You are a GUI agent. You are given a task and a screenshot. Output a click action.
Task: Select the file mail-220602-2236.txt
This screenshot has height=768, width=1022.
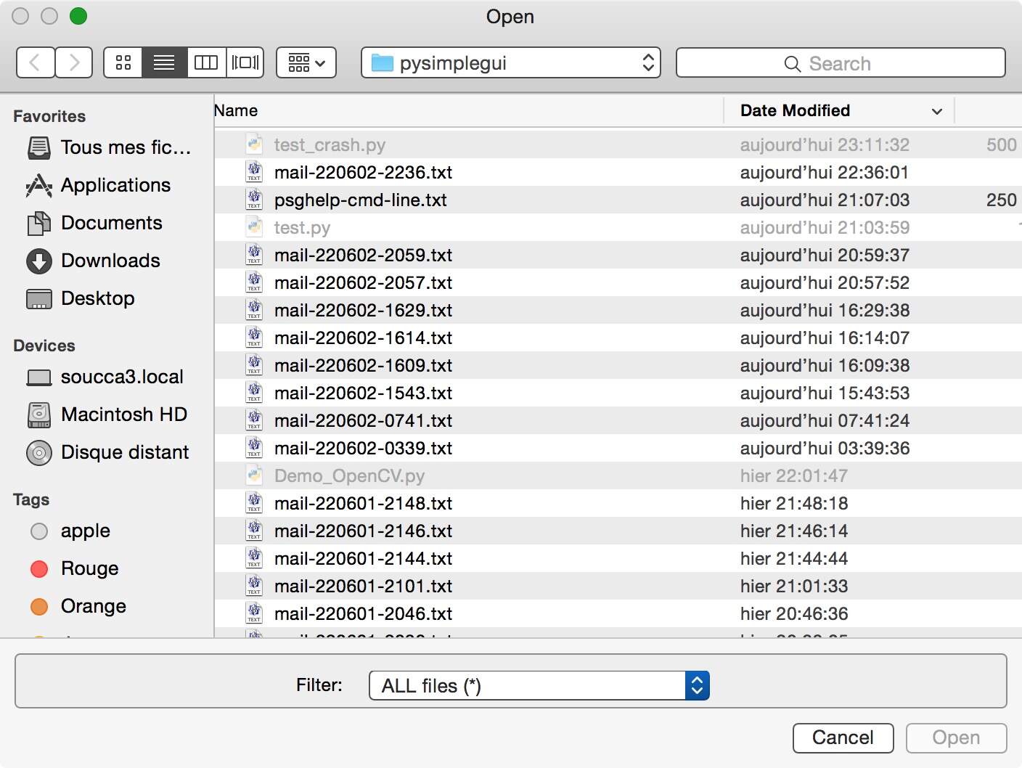[x=363, y=172]
